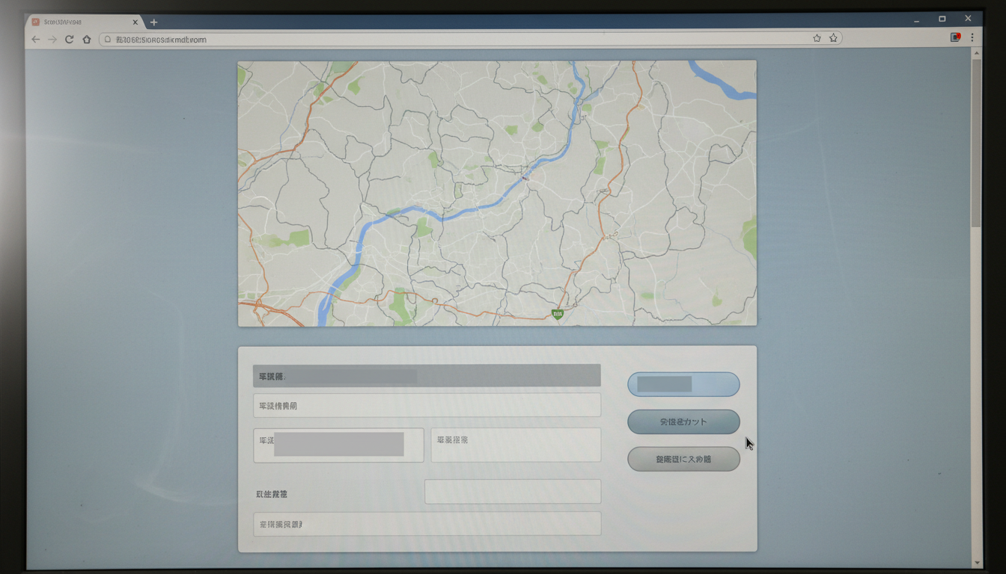Reload the current page
Viewport: 1006px width, 574px height.
(70, 39)
